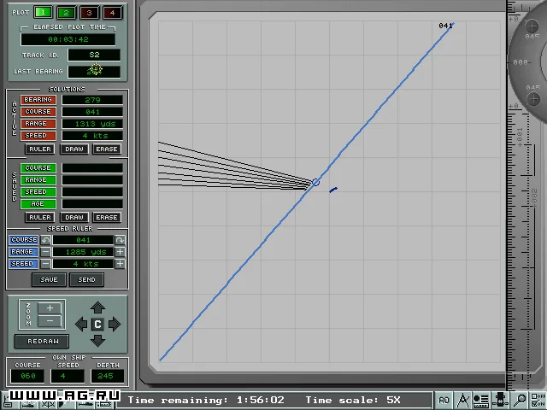Click the Last Bearing readout field
This screenshot has width=547, height=410.
pyautogui.click(x=94, y=72)
